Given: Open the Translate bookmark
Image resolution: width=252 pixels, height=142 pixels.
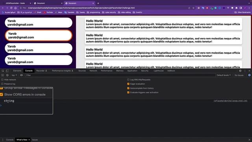Looking at the screenshot, I should tap(69, 12).
